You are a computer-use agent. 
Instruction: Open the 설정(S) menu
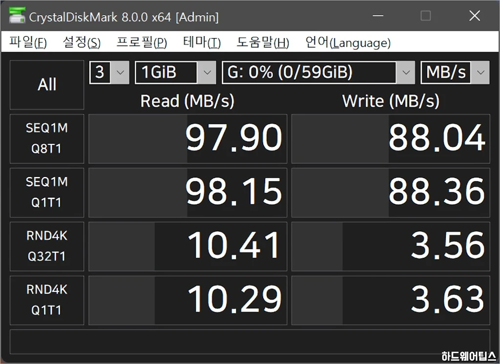click(82, 42)
